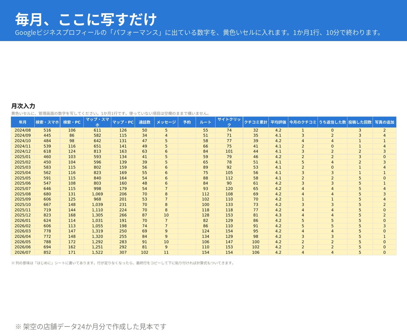Click the メッセージ header cell

pyautogui.click(x=166, y=122)
